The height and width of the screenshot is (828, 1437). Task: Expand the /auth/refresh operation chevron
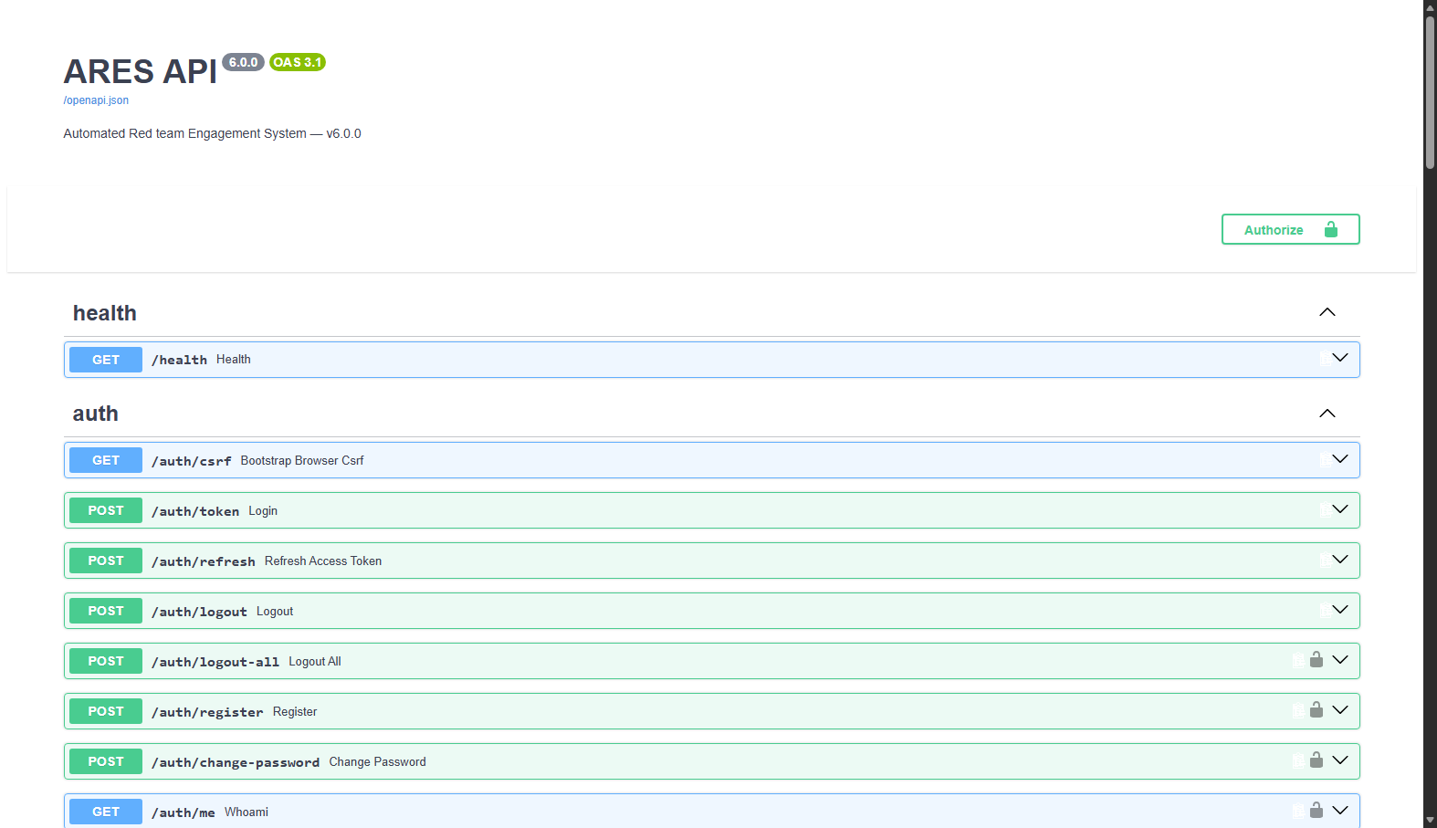[1339, 560]
